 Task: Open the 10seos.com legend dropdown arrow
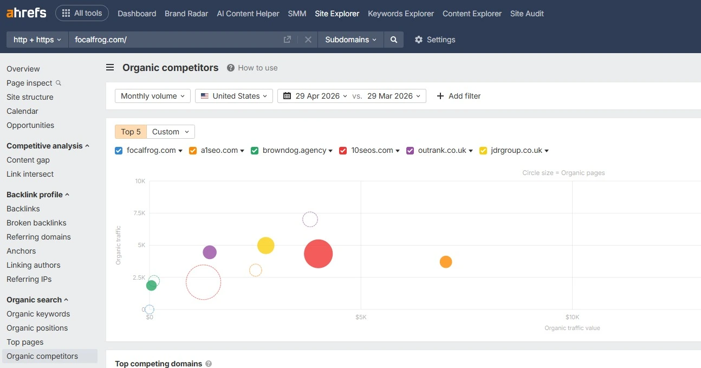click(x=398, y=151)
